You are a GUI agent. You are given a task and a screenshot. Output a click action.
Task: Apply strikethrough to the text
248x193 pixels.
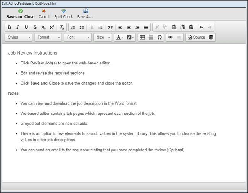pyautogui.click(x=35, y=27)
